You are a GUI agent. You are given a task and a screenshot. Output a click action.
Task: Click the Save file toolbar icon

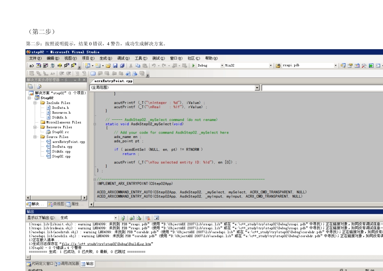click(116, 65)
